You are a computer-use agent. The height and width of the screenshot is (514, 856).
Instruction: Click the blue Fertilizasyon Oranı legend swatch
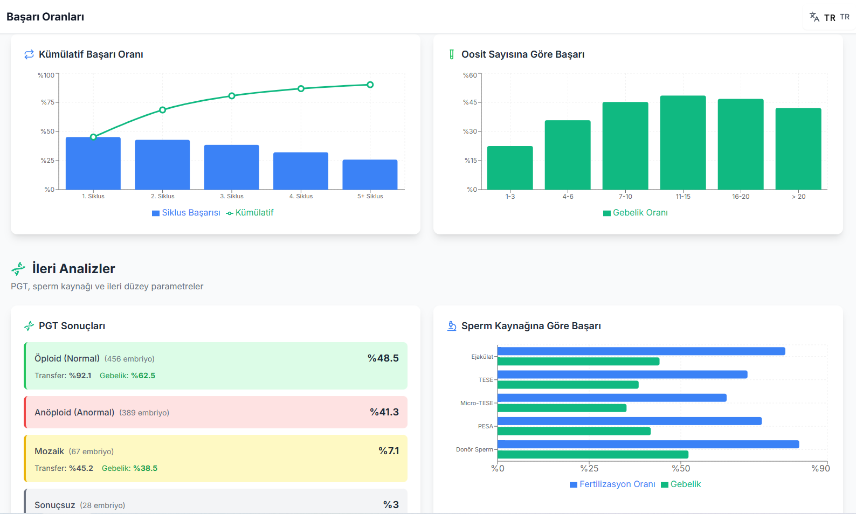(x=574, y=485)
